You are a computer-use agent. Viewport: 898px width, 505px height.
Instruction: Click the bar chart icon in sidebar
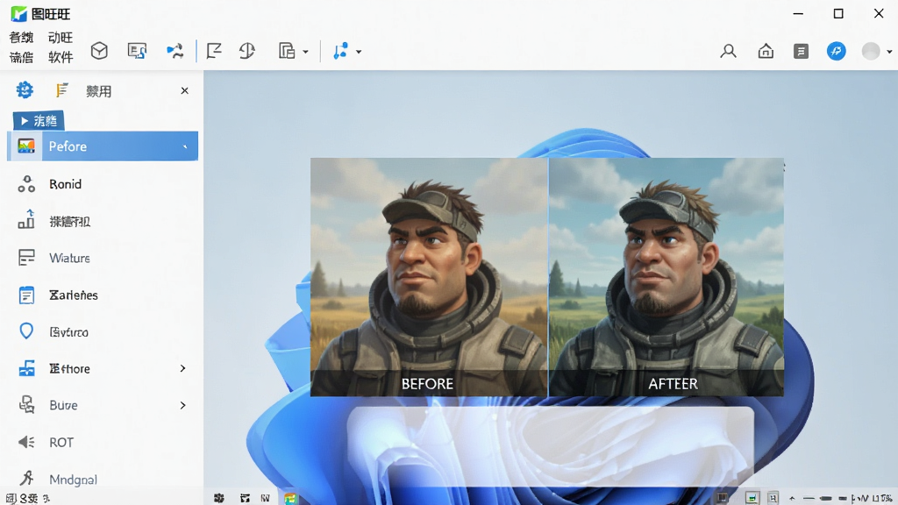[26, 220]
